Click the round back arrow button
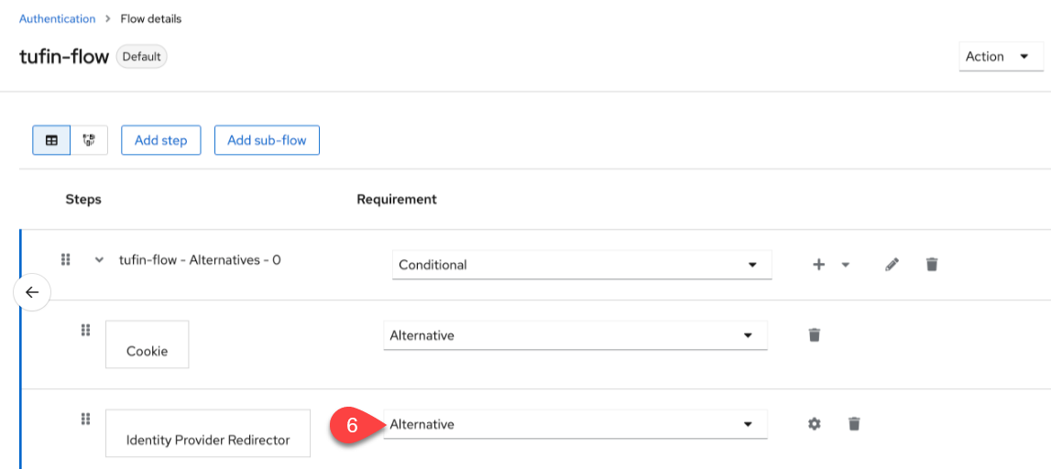Screen dimensions: 1051x469 (32, 292)
